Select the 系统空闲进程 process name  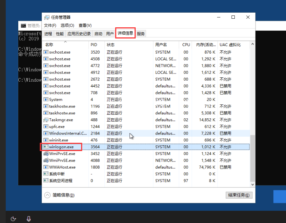tap(61, 181)
